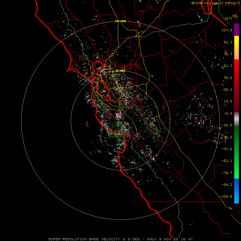Click the 10:47 timestamp in the caption
The height and width of the screenshot is (241, 241).
click(x=187, y=239)
